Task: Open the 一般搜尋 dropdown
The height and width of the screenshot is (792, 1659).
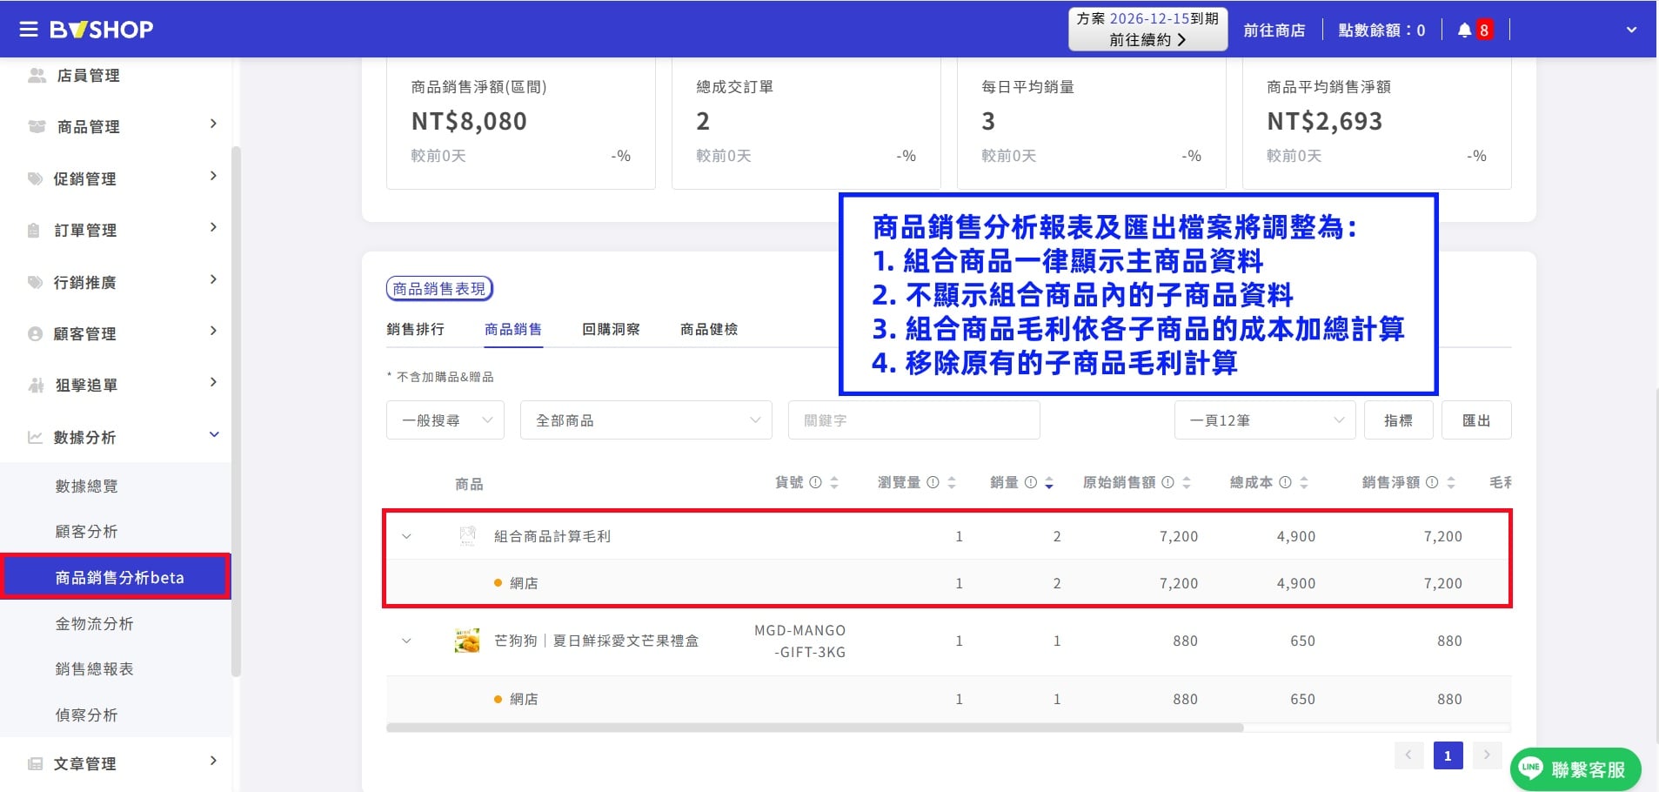Action: (445, 420)
